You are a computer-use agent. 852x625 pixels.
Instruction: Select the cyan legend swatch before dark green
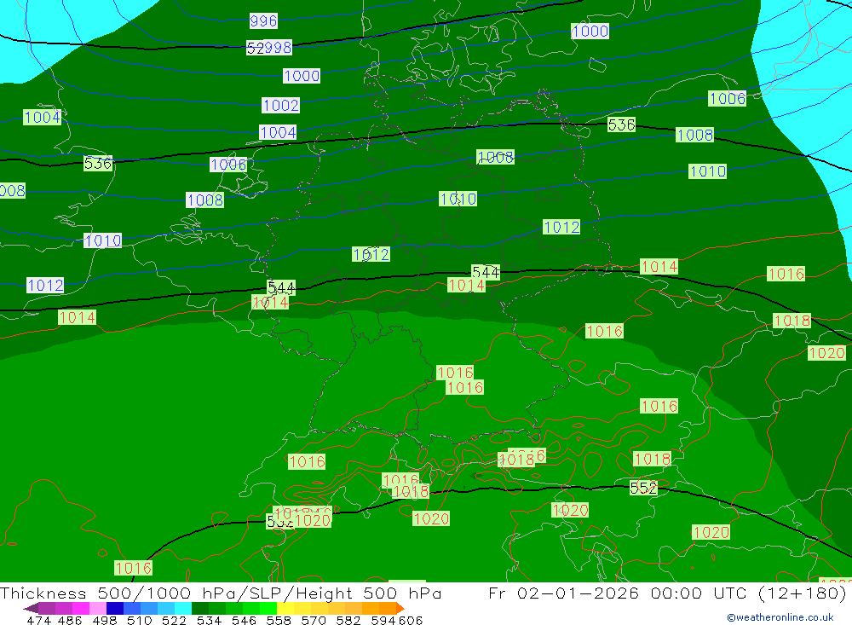coord(183,608)
